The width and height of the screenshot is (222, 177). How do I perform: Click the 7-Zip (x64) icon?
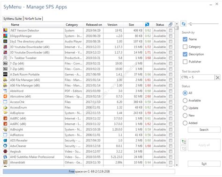coord(5,63)
